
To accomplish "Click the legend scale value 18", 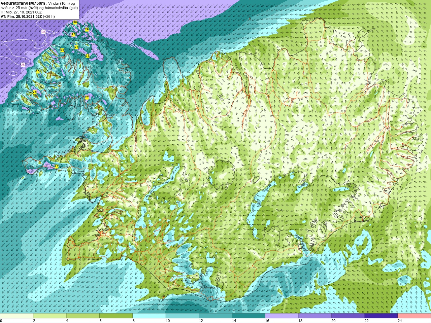I will 300,321.
